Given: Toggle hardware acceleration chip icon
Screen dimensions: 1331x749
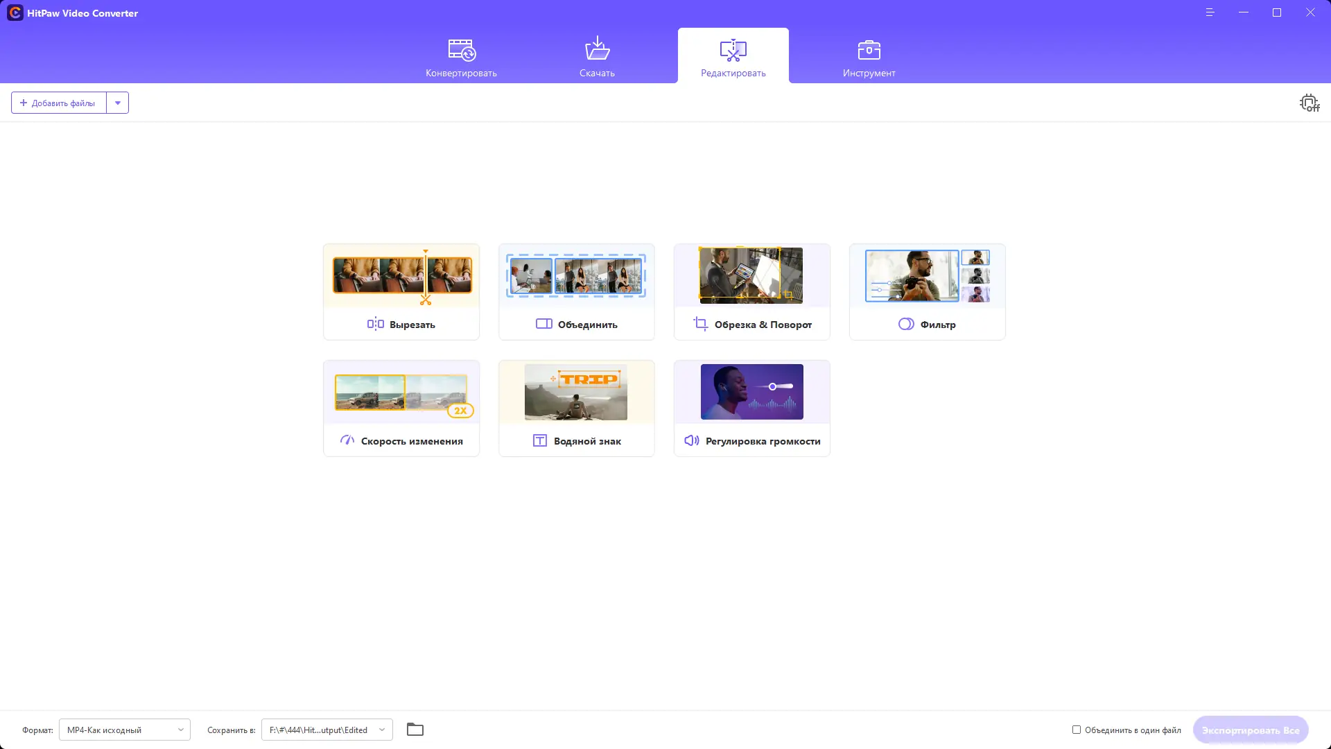Looking at the screenshot, I should pyautogui.click(x=1309, y=103).
